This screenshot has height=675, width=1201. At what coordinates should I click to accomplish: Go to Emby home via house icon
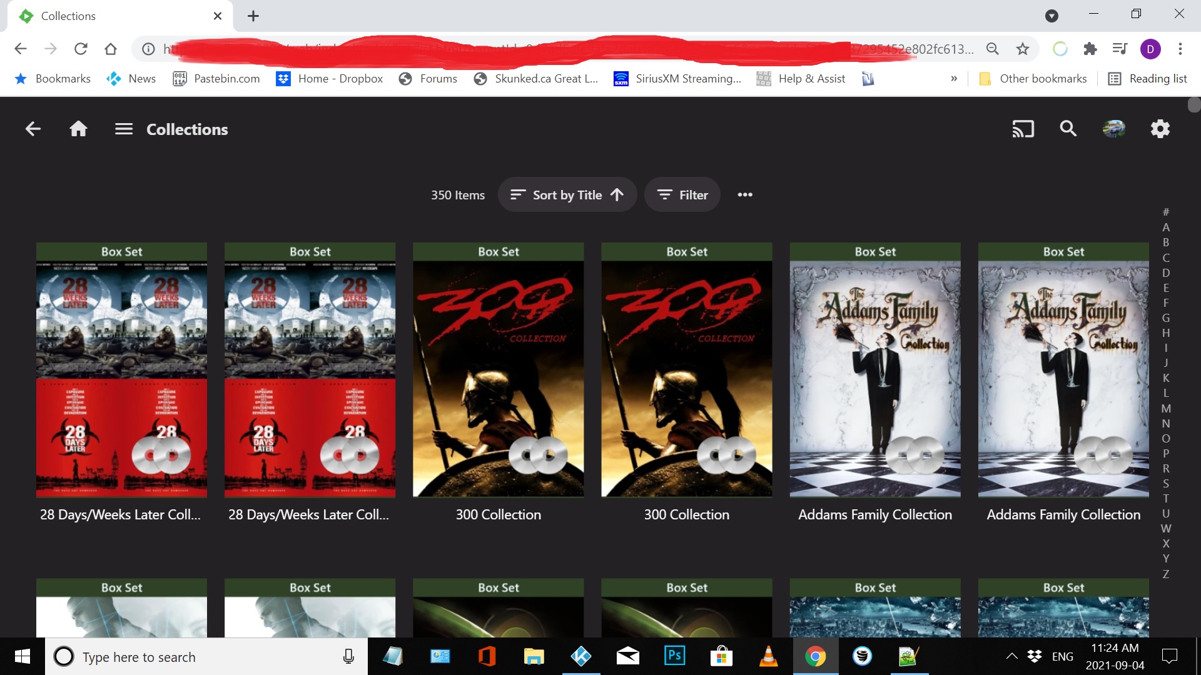pos(78,129)
